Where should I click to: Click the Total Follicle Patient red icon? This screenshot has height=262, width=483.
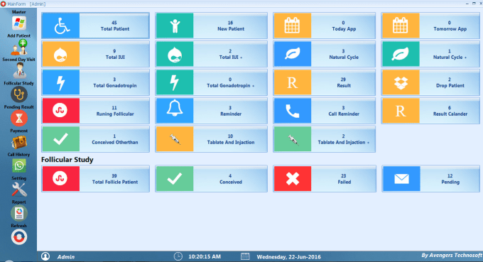point(60,179)
